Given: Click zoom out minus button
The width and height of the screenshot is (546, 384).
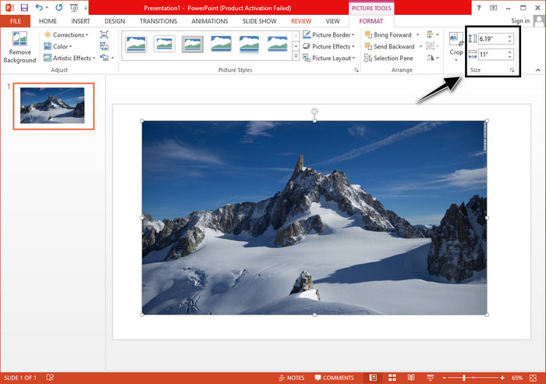Looking at the screenshot, I should tap(445, 378).
